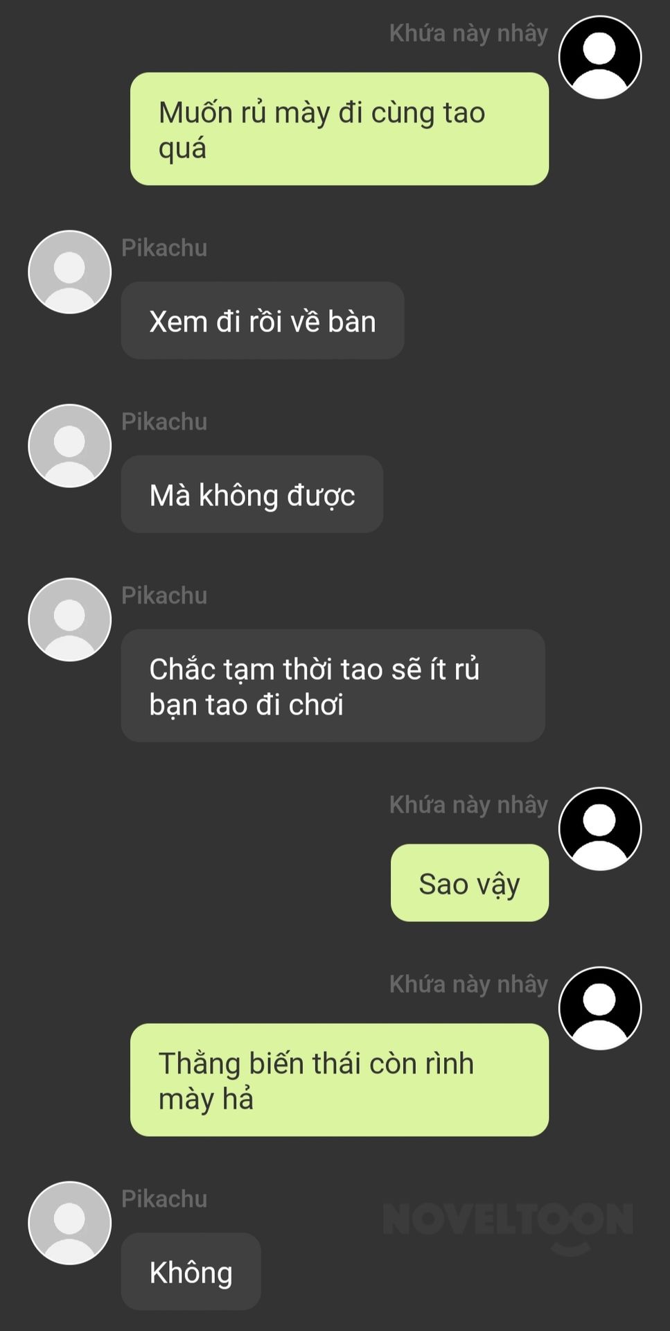
Task: Tap Pikachu's avatar beside "Chắc tạm thời" message
Action: click(69, 620)
